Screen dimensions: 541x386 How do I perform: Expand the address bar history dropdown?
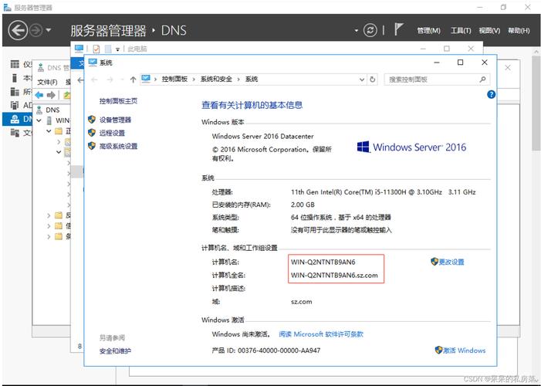360,80
